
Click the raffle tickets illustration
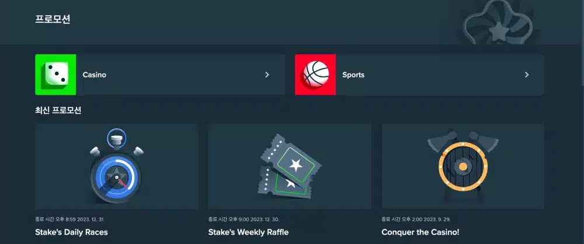290,166
